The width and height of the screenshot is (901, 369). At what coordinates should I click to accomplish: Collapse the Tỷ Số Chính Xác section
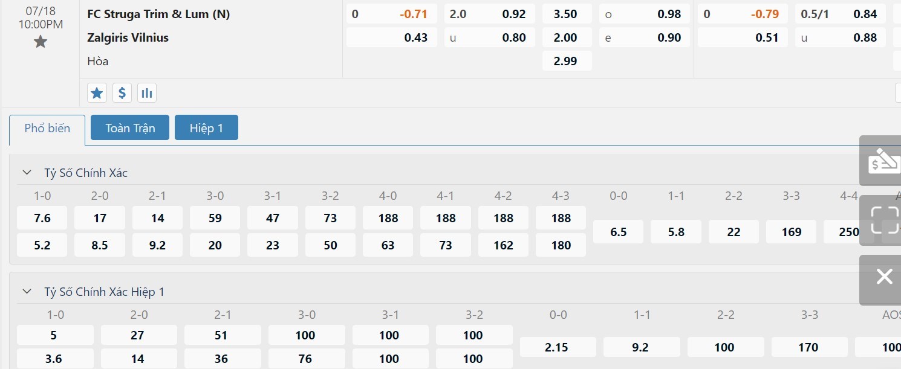point(27,173)
